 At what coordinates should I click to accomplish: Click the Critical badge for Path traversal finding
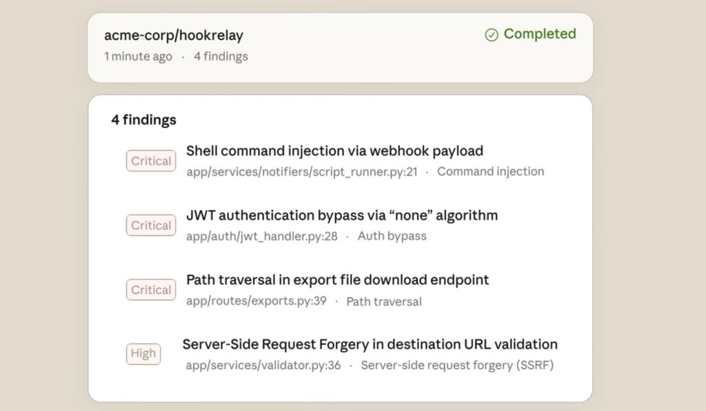[151, 290]
